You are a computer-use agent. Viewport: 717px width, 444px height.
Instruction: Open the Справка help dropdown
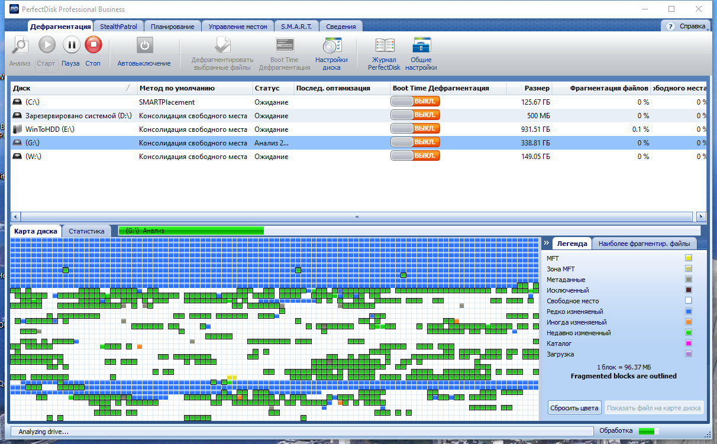click(686, 27)
